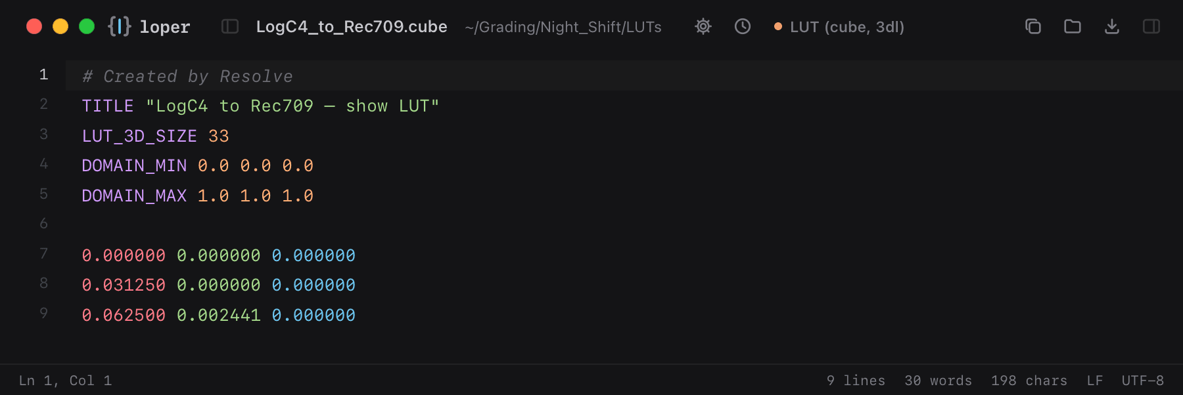Click the ~/Grading/Night_Shift/LUTs path
Screen dimensions: 1183x395
point(563,27)
